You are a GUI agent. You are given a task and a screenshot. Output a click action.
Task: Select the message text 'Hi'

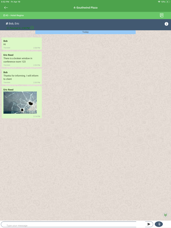click(4, 44)
